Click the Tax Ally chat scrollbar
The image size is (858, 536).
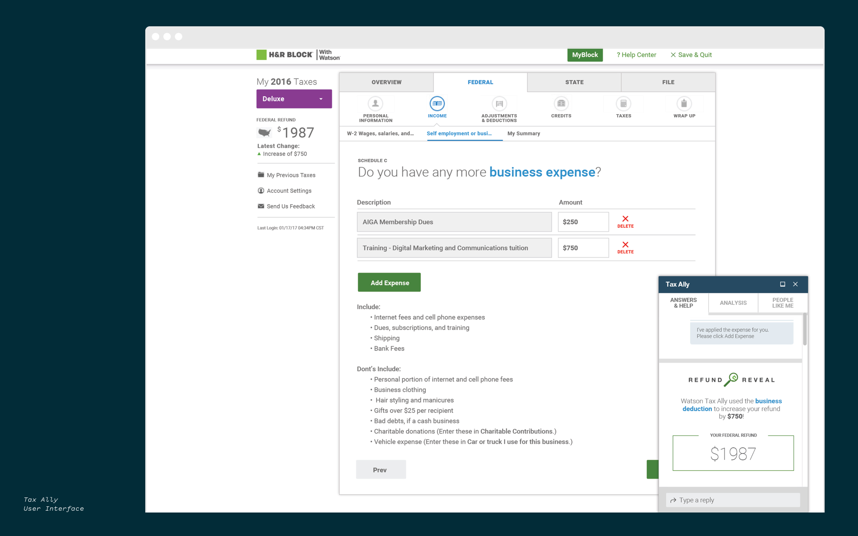(x=805, y=329)
